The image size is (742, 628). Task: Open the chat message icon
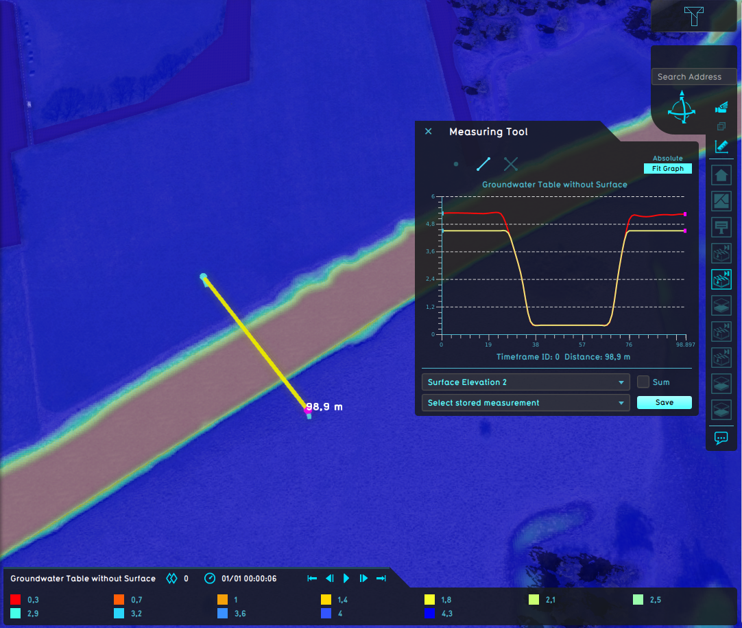[721, 437]
